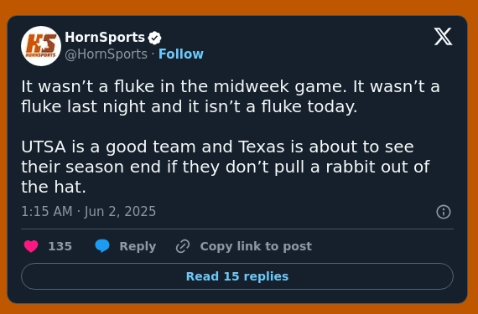
Task: Click the HornSports display name
Action: point(105,38)
